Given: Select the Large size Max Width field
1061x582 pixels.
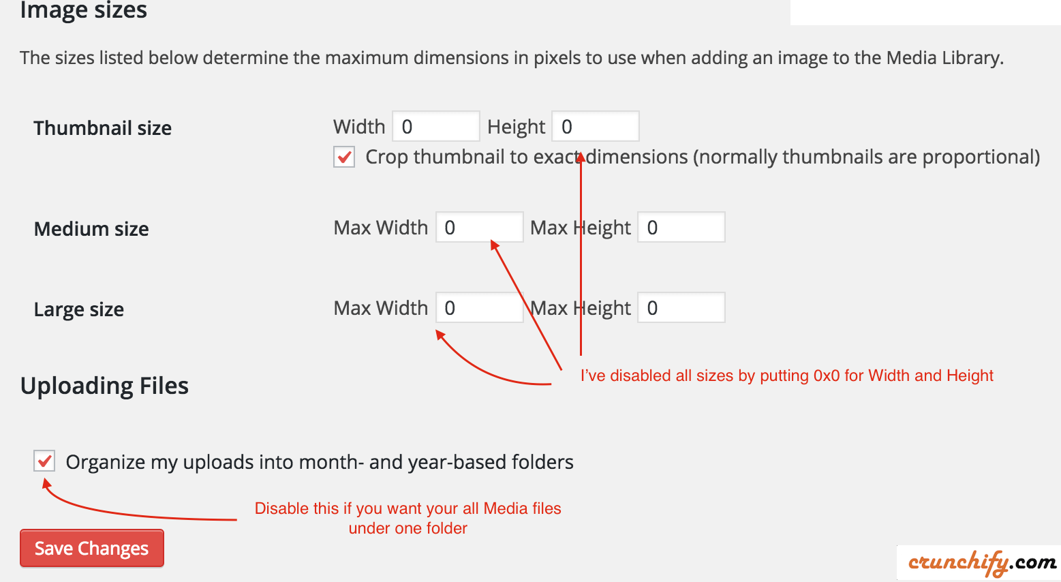Looking at the screenshot, I should coord(480,308).
